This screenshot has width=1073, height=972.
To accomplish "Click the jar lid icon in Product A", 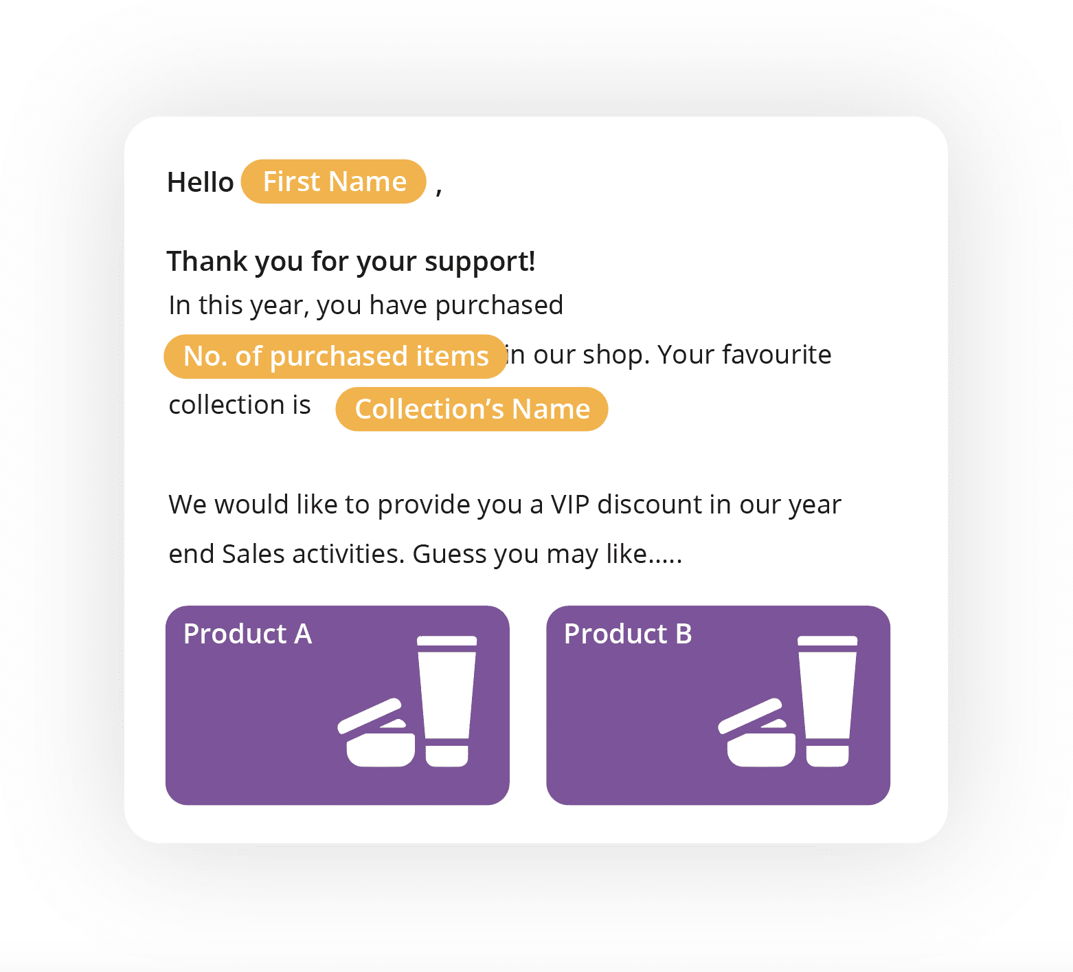I will [x=370, y=716].
